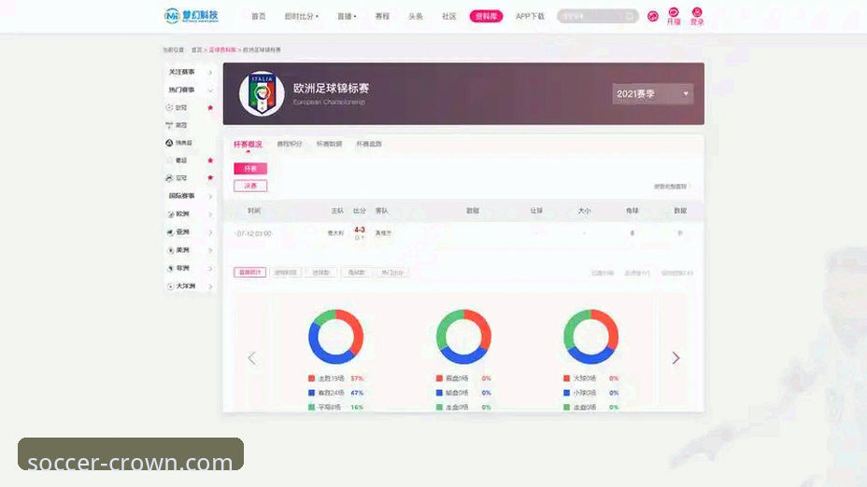The height and width of the screenshot is (487, 867).
Task: Click the 欧冠 league icon in the sidebar
Action: (169, 107)
